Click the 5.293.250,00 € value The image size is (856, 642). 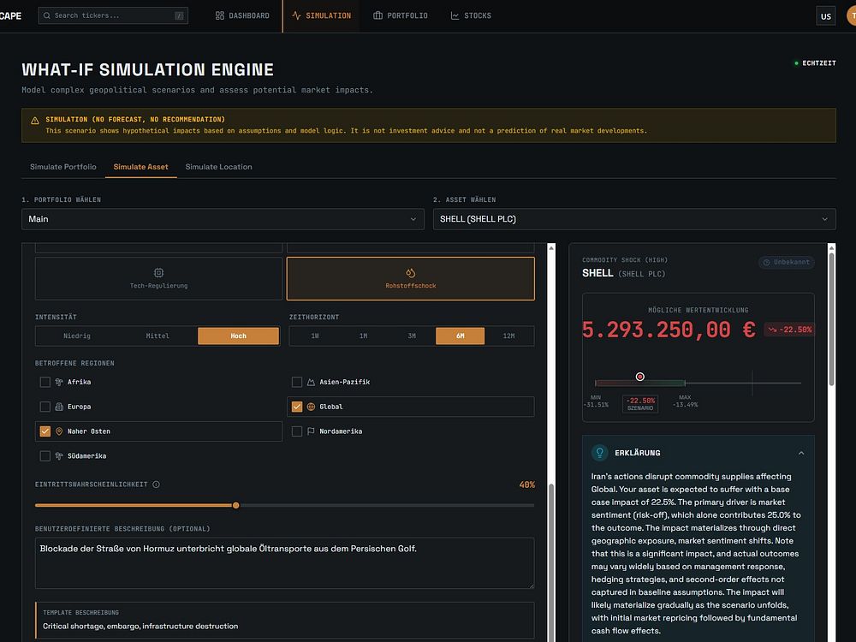(x=669, y=330)
